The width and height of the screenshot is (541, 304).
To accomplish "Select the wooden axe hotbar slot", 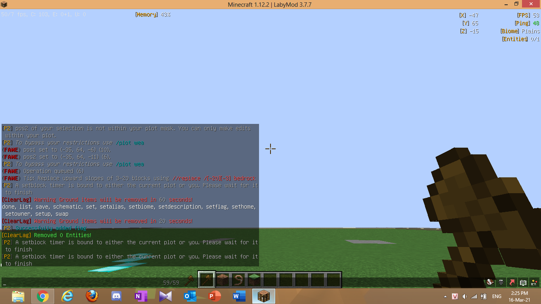I will tap(207, 280).
